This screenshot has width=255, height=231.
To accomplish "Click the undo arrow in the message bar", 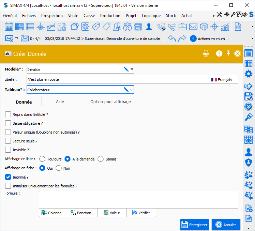I will 172,38.
